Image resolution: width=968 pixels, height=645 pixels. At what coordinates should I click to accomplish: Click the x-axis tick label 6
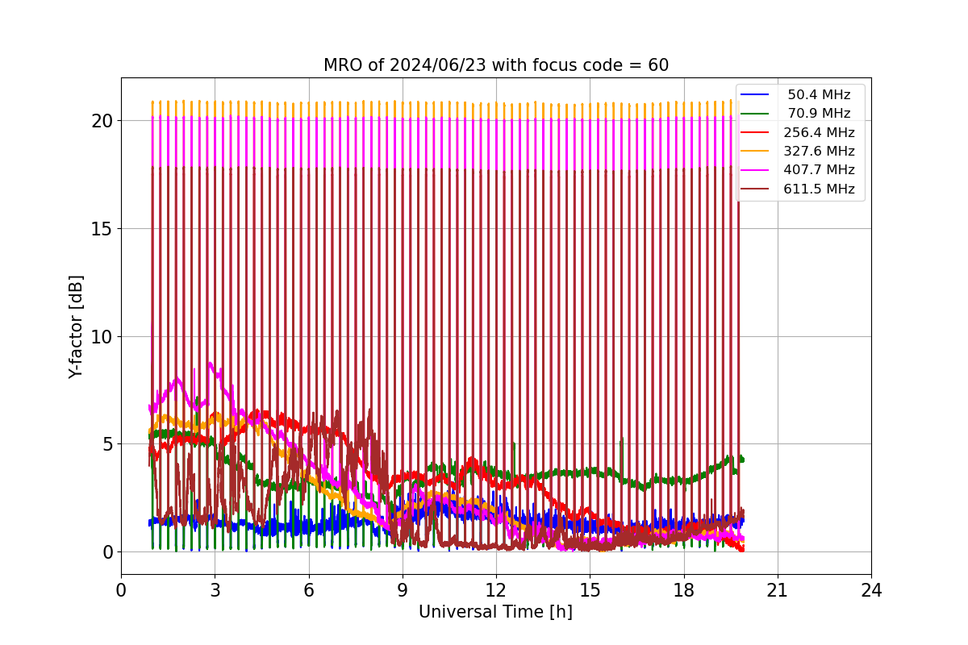pos(308,589)
